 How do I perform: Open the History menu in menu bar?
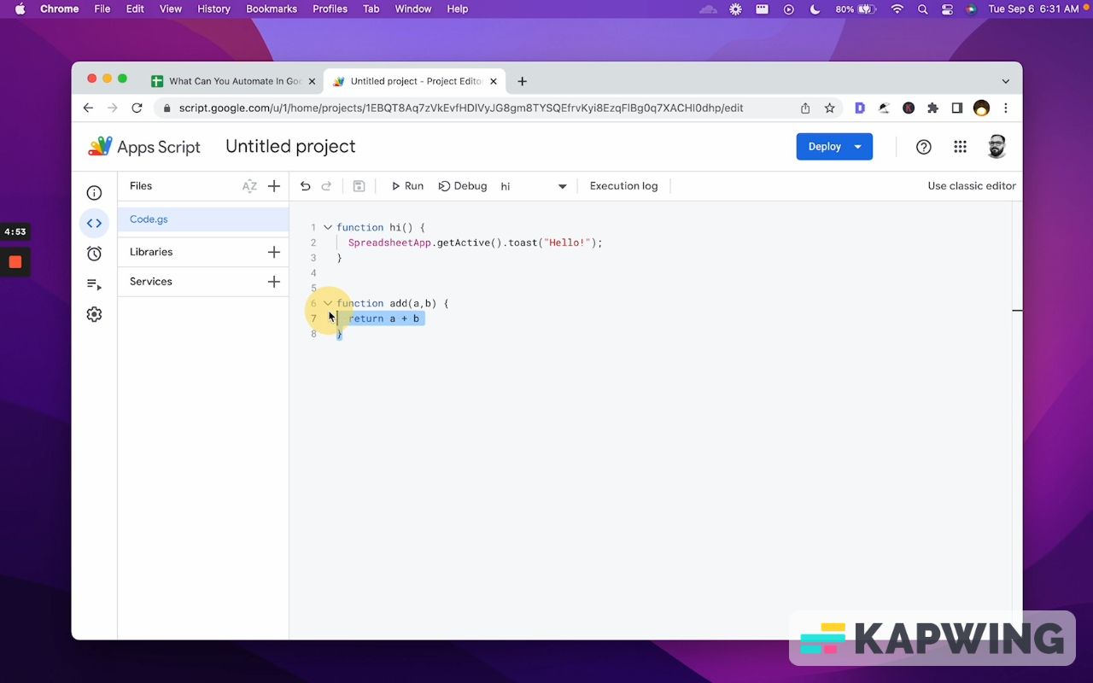(213, 9)
